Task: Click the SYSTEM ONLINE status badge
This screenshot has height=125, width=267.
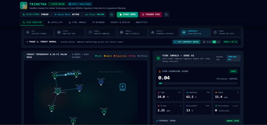Action: pyautogui.click(x=57, y=4)
